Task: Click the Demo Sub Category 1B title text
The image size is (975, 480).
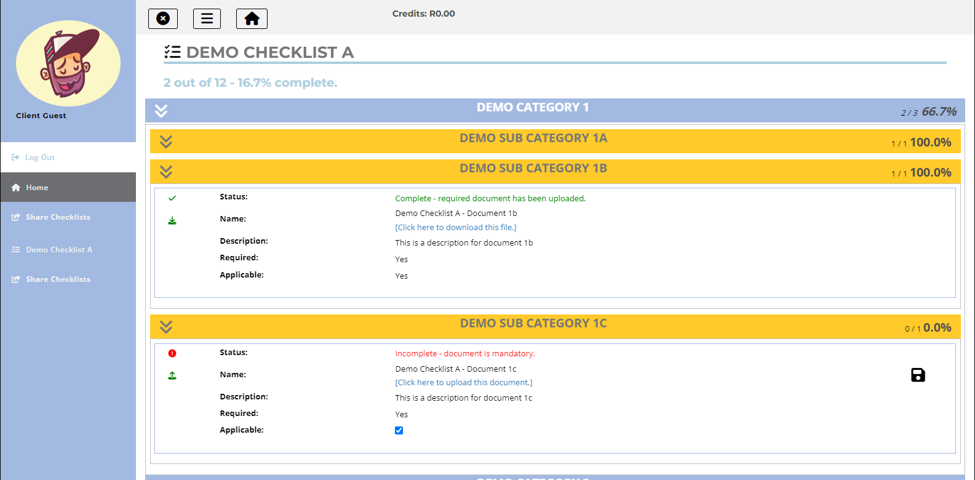Action: 533,168
